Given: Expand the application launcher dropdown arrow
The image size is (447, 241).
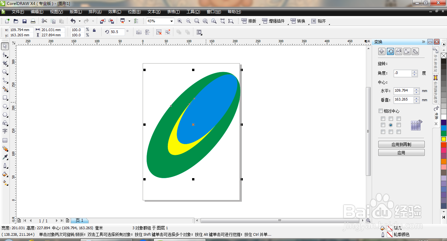Looking at the screenshot, I should [129, 21].
